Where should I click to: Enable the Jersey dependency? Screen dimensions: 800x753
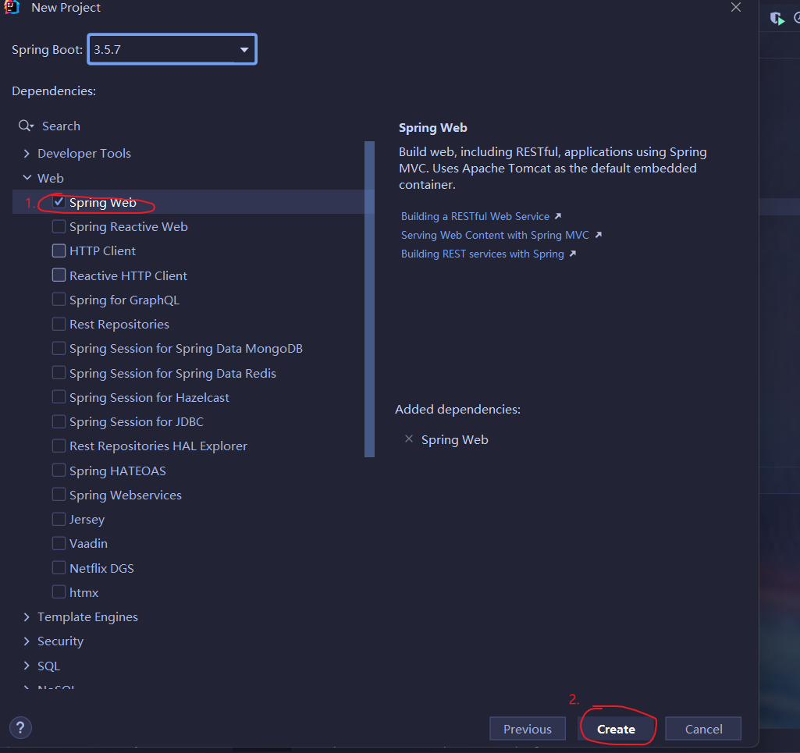click(59, 519)
